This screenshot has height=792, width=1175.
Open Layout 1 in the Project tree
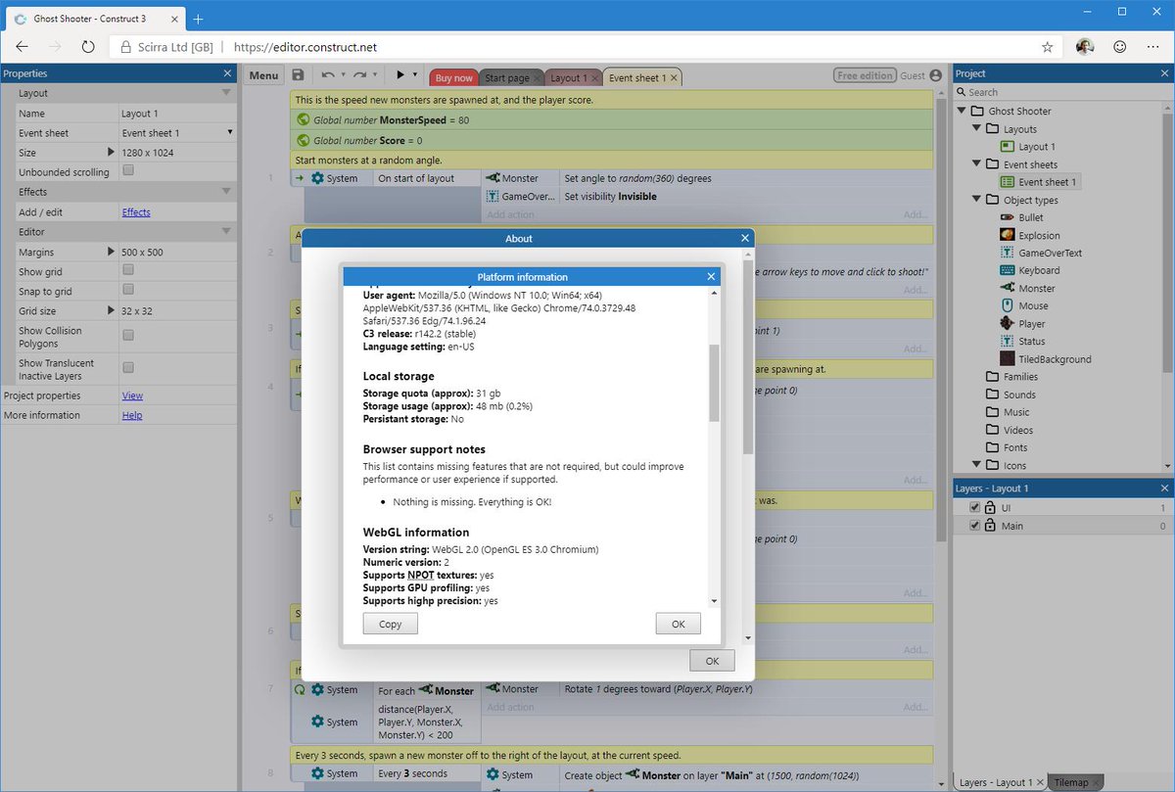(x=1037, y=147)
